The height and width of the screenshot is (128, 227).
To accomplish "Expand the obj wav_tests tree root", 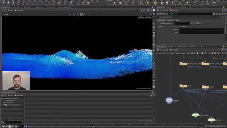I will (2, 98).
